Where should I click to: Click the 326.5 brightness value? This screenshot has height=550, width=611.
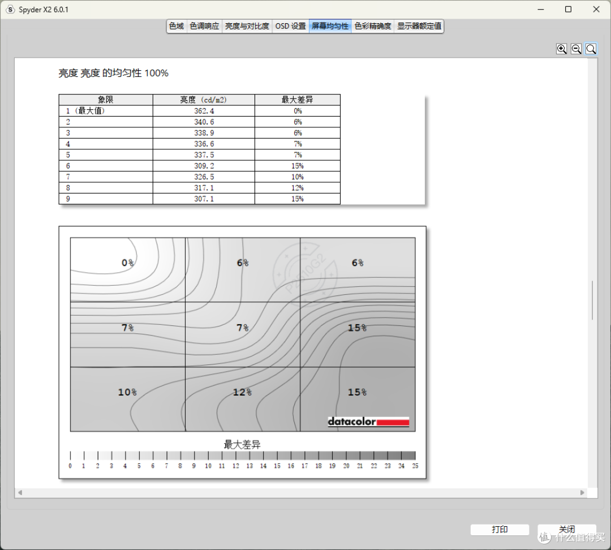(204, 177)
